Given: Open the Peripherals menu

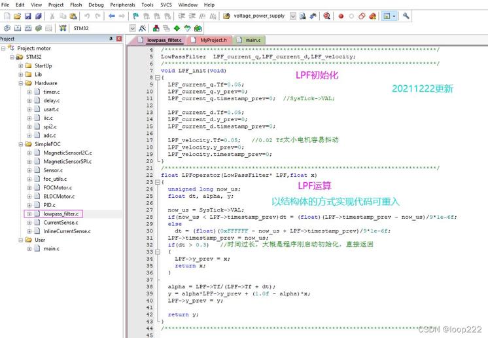Looking at the screenshot, I should (122, 5).
